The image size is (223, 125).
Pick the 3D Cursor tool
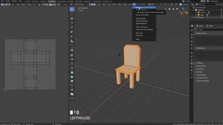click(x=72, y=14)
